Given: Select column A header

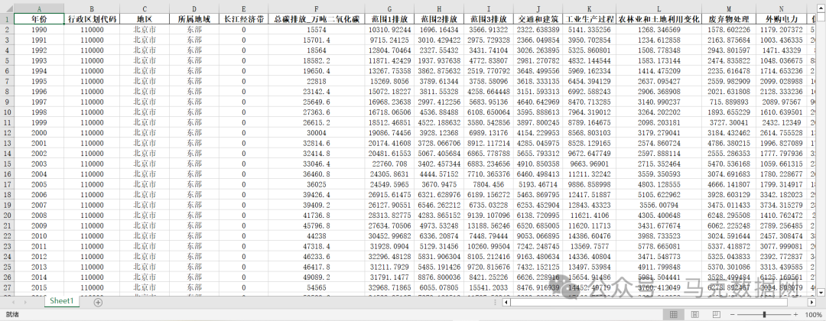Looking at the screenshot, I should coord(39,9).
